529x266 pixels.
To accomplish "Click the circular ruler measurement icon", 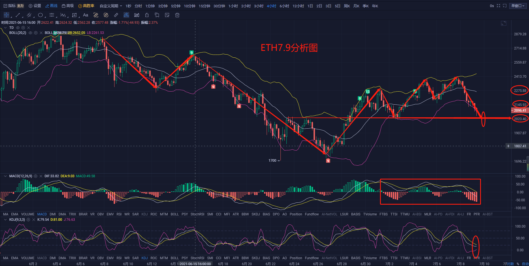I will click(x=106, y=15).
